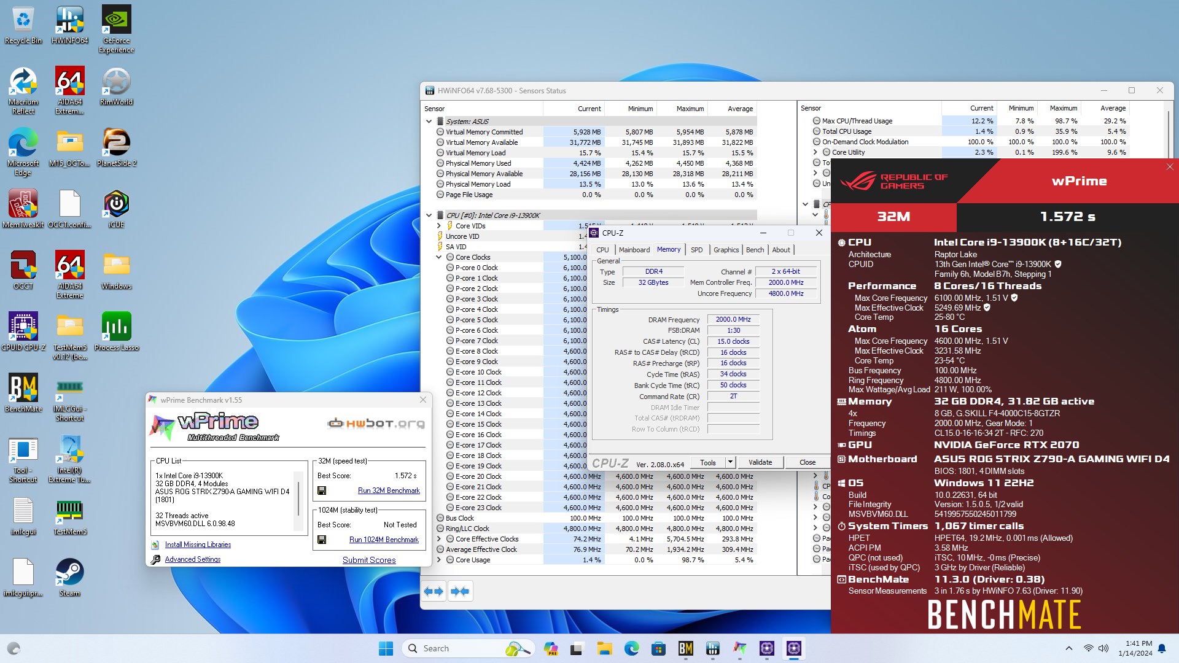Click Tools button in CPU-Z
The height and width of the screenshot is (663, 1179).
[x=708, y=462]
